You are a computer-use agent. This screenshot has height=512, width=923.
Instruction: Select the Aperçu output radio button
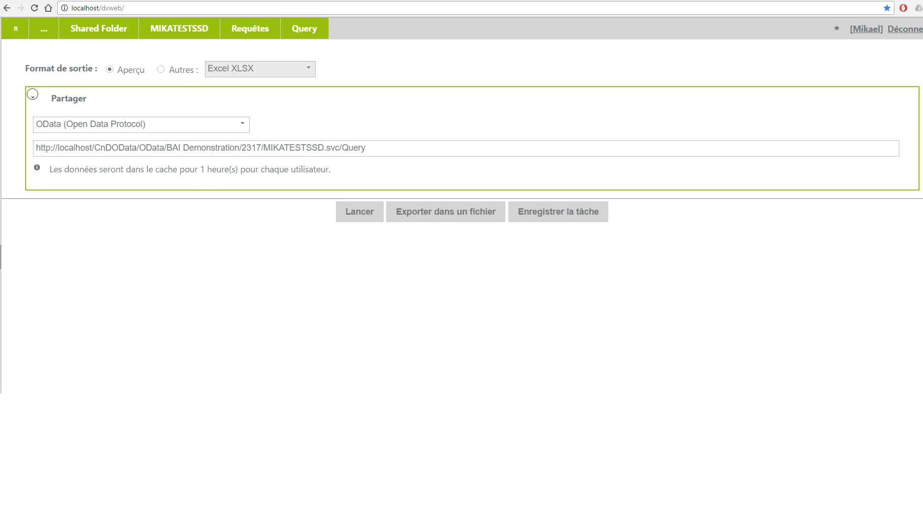(109, 69)
